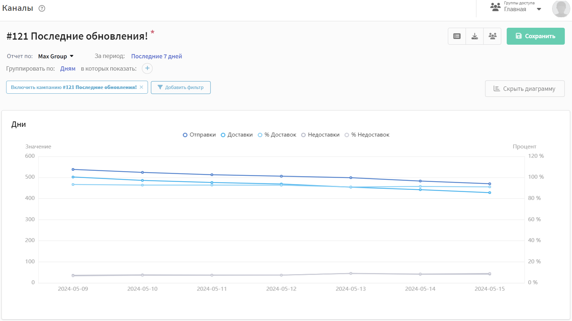Click the Сохранить button
Viewport: 572px width, 321px height.
536,36
